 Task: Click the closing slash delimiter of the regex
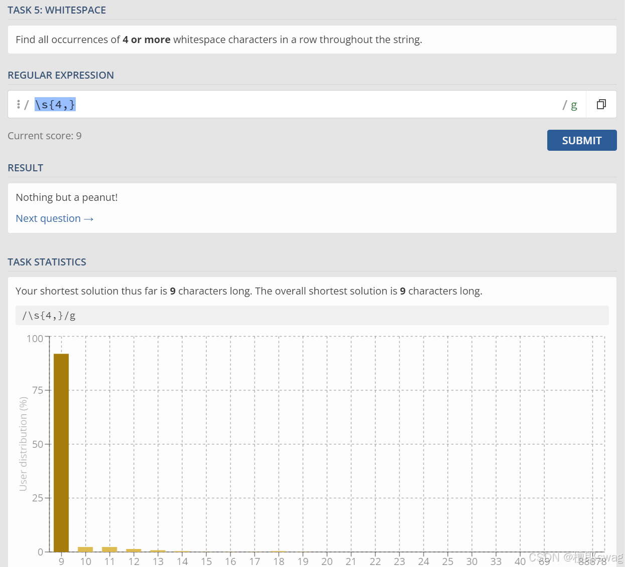point(564,105)
